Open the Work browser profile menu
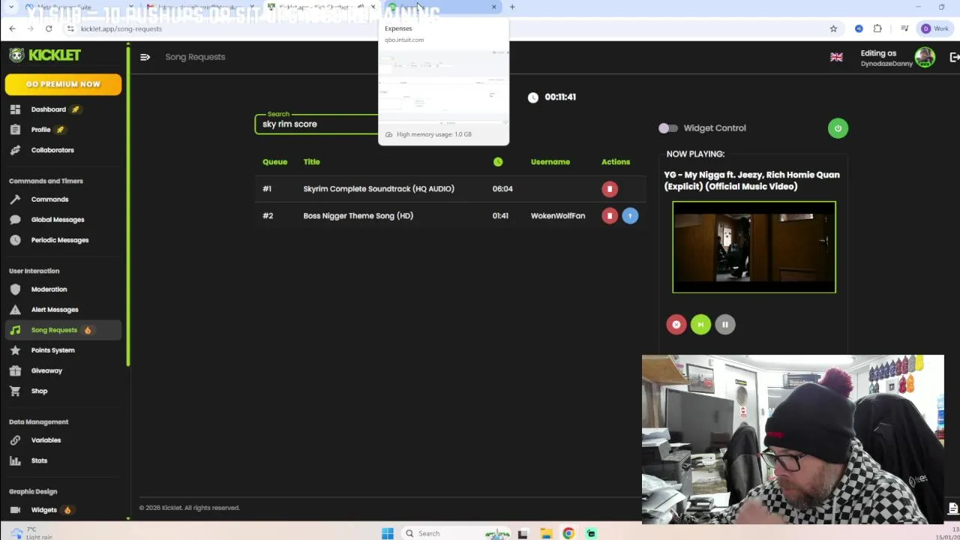The width and height of the screenshot is (960, 540). [x=934, y=29]
